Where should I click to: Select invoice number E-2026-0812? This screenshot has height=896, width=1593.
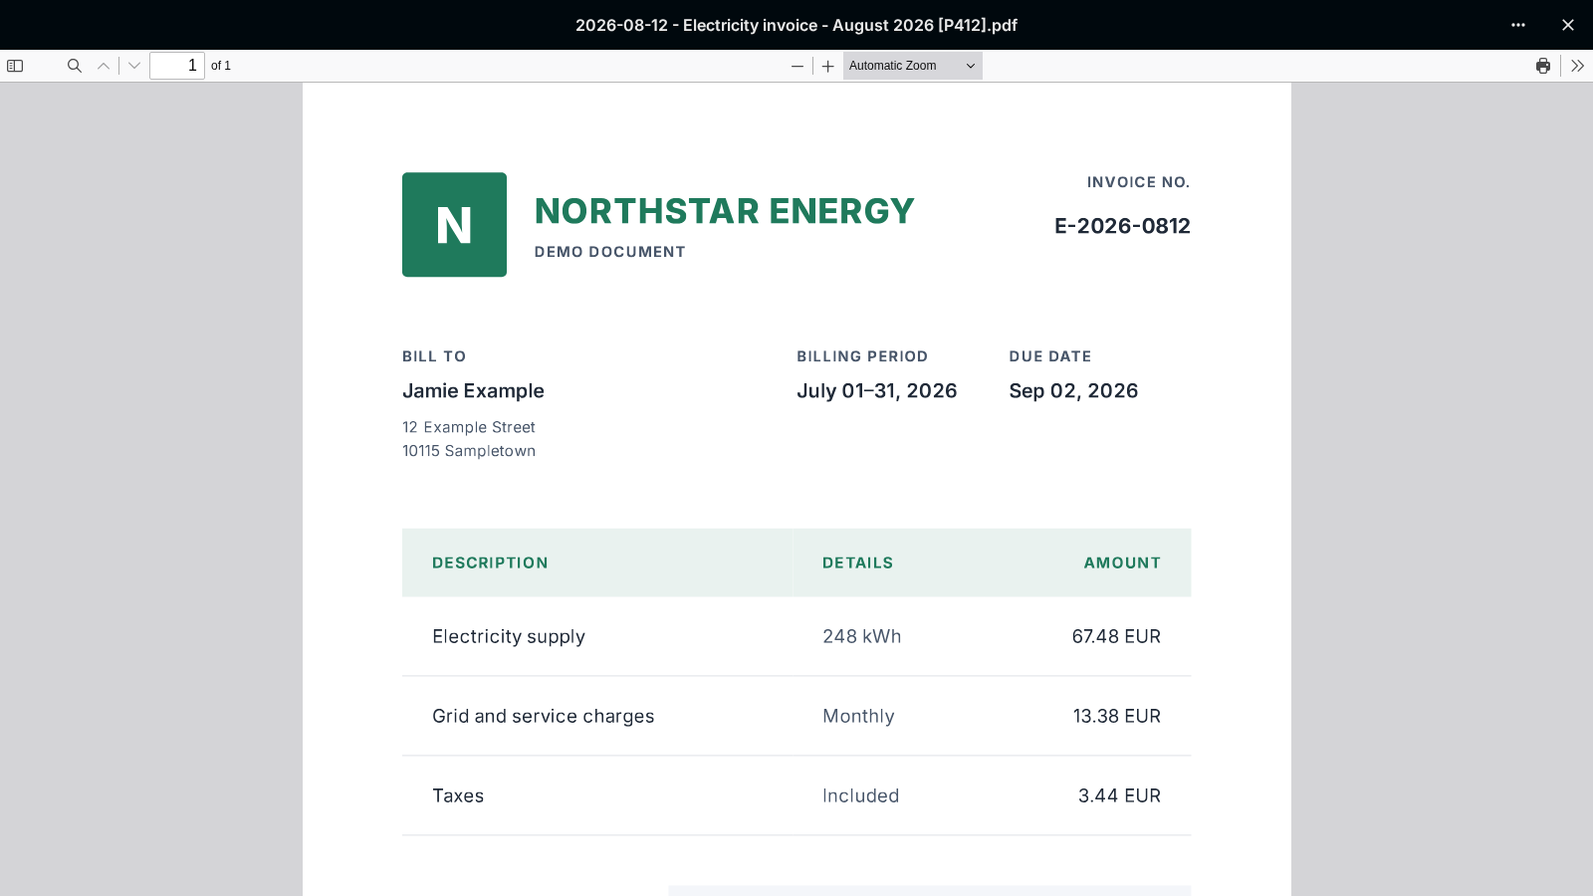tap(1122, 226)
